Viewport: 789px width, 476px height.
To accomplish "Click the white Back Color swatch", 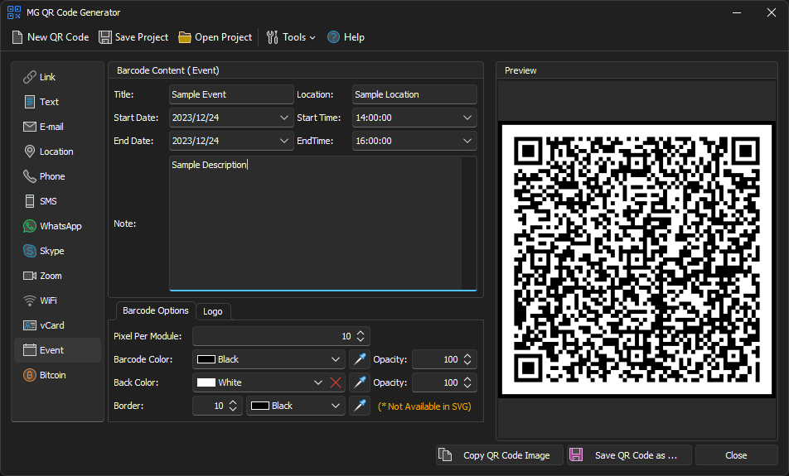I will click(x=206, y=382).
